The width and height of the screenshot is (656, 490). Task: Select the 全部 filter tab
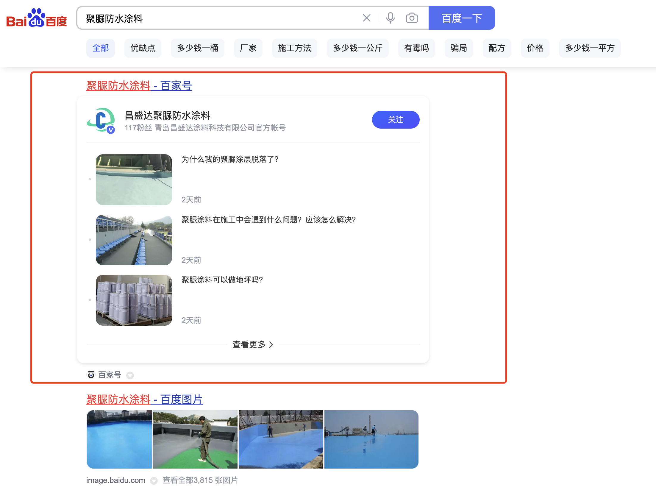tap(101, 48)
